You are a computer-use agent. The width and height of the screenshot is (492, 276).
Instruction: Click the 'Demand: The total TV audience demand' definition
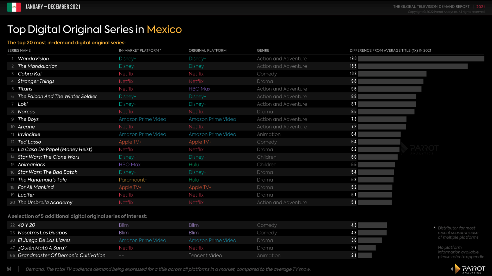tap(168, 269)
